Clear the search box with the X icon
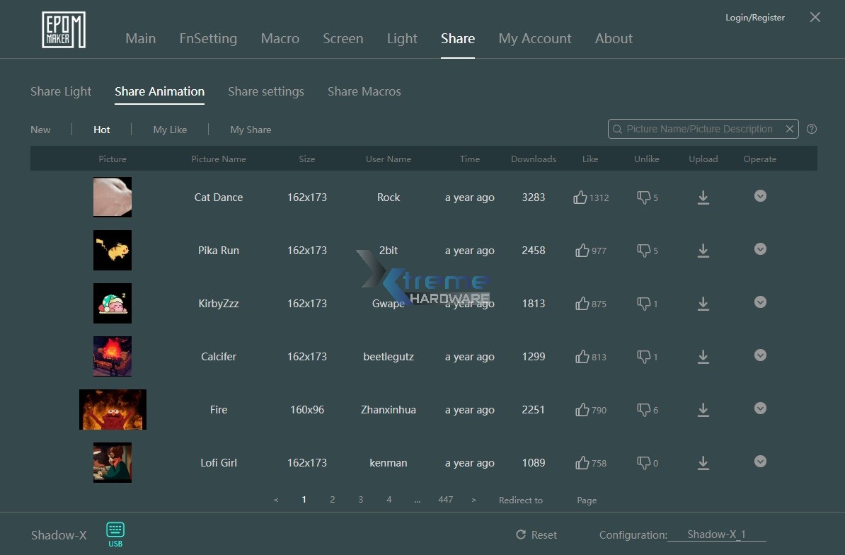The height and width of the screenshot is (555, 845). coord(789,129)
